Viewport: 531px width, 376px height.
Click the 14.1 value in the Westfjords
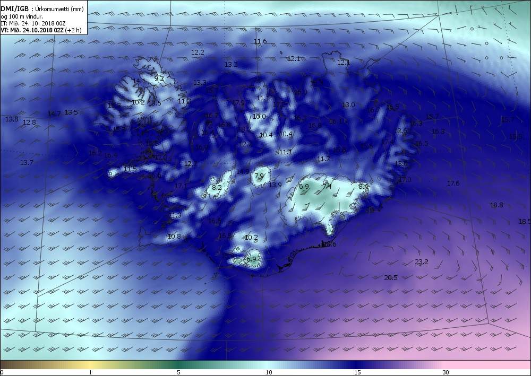(139, 81)
